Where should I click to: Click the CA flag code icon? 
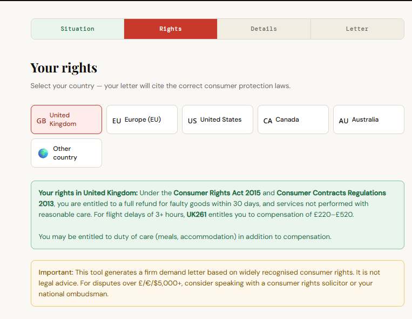click(268, 121)
